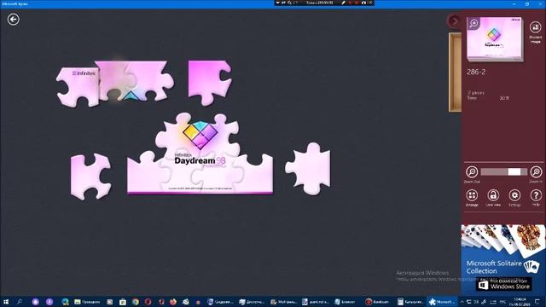546x307 pixels.
Task: Open taskbar search magnifier
Action: [x=20, y=302]
